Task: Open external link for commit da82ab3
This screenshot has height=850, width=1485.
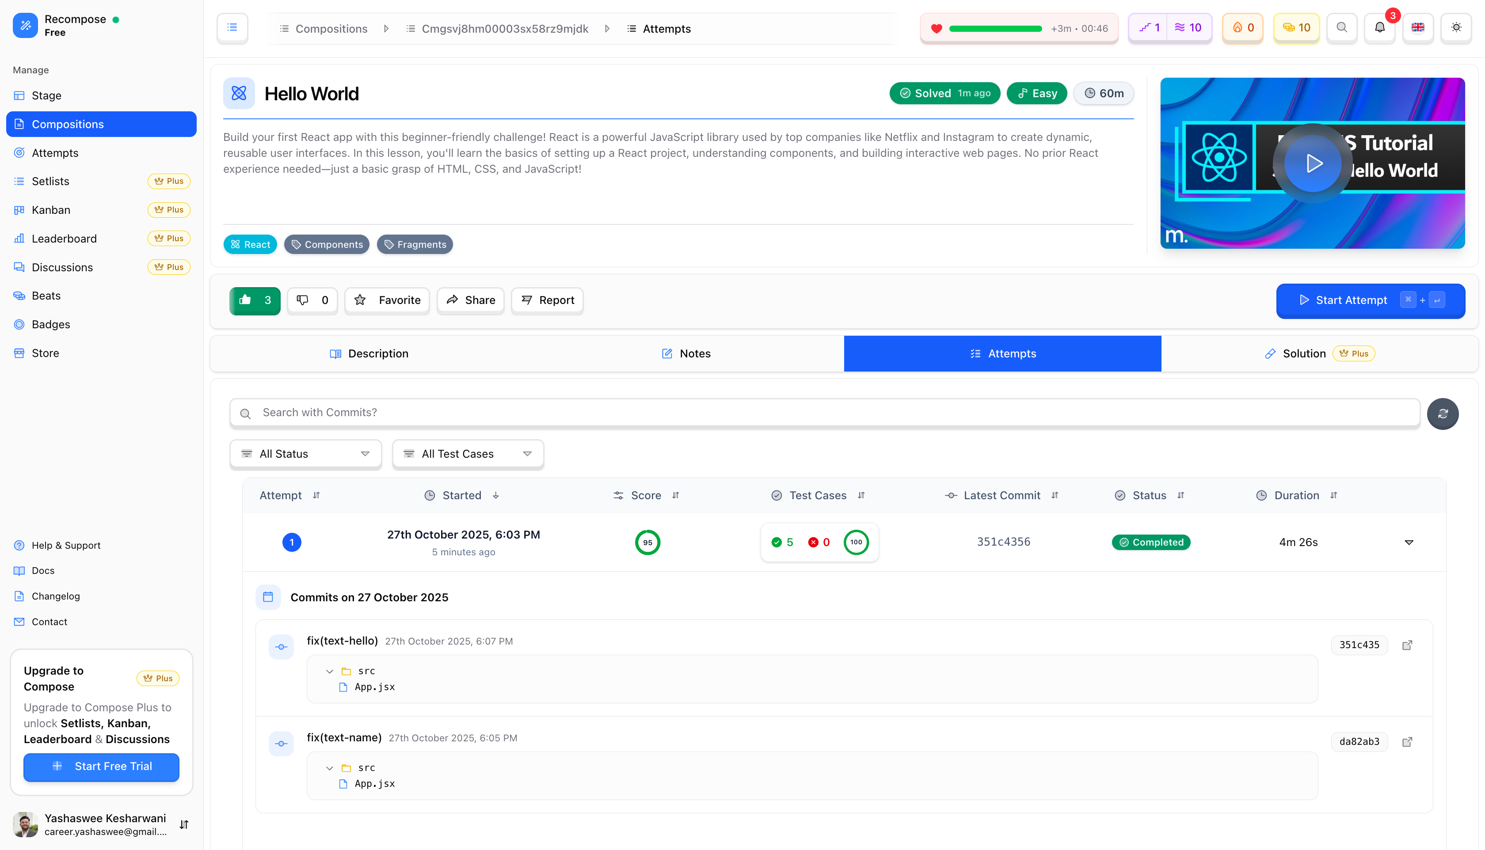Action: point(1407,741)
